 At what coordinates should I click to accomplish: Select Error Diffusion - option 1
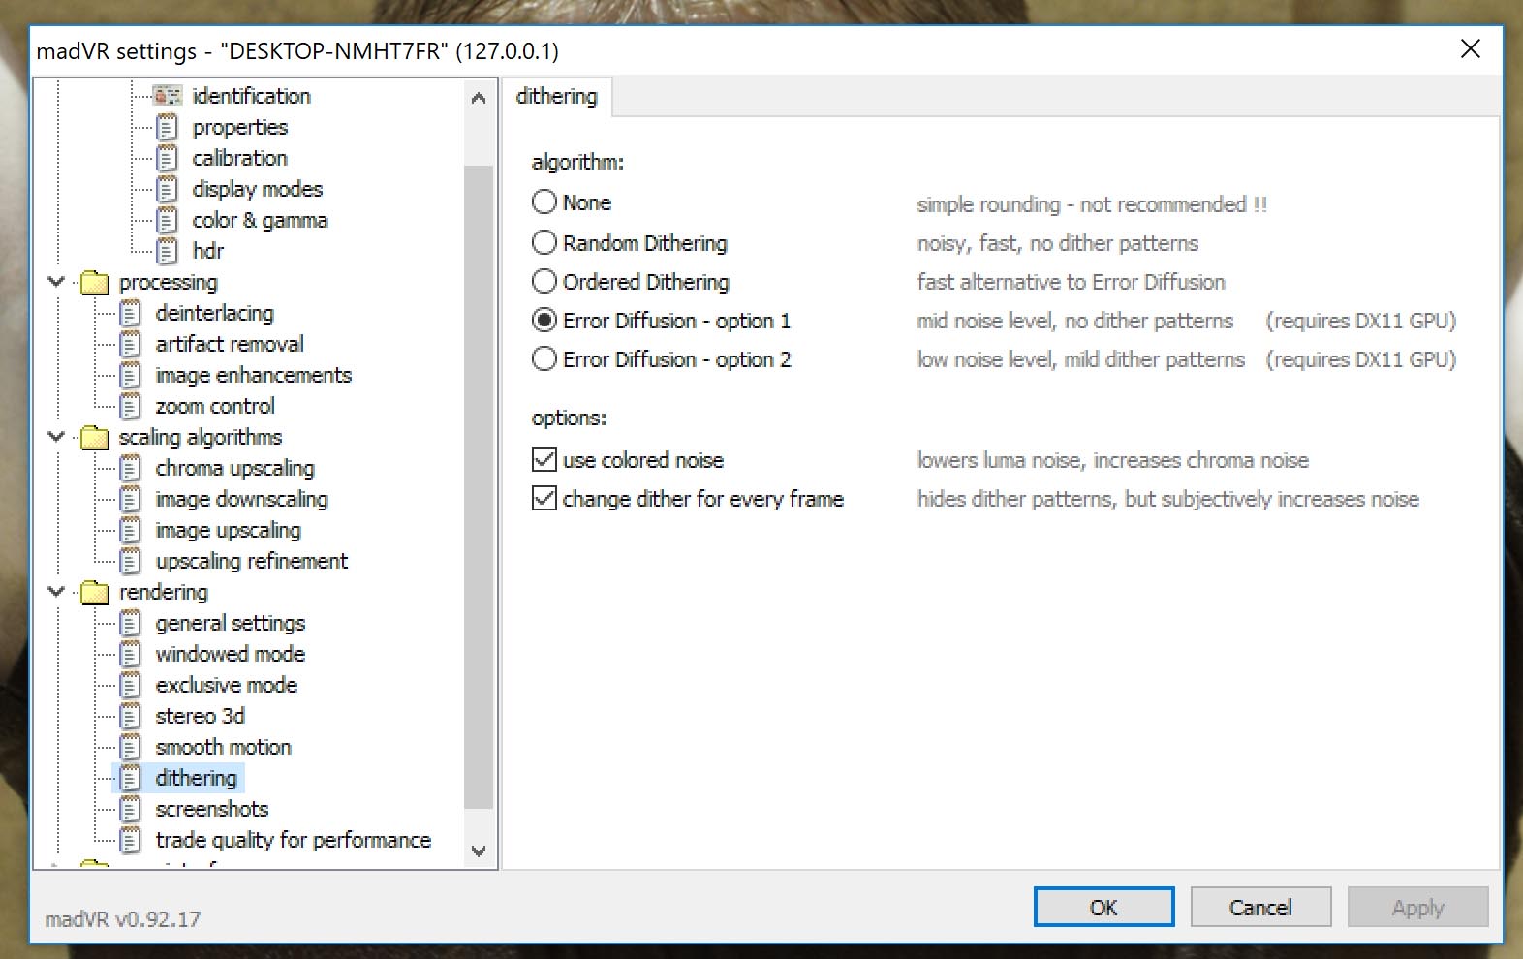544,320
